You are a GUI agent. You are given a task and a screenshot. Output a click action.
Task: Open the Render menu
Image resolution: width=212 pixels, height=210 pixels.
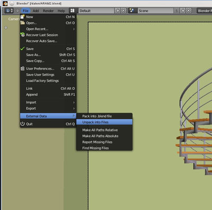coord(48,11)
